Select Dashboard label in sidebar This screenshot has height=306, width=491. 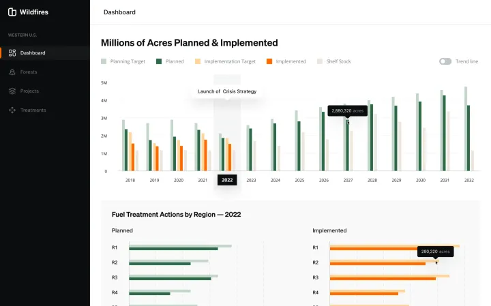(33, 53)
